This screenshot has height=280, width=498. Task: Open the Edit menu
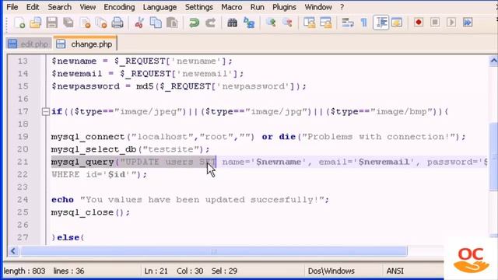tap(33, 7)
